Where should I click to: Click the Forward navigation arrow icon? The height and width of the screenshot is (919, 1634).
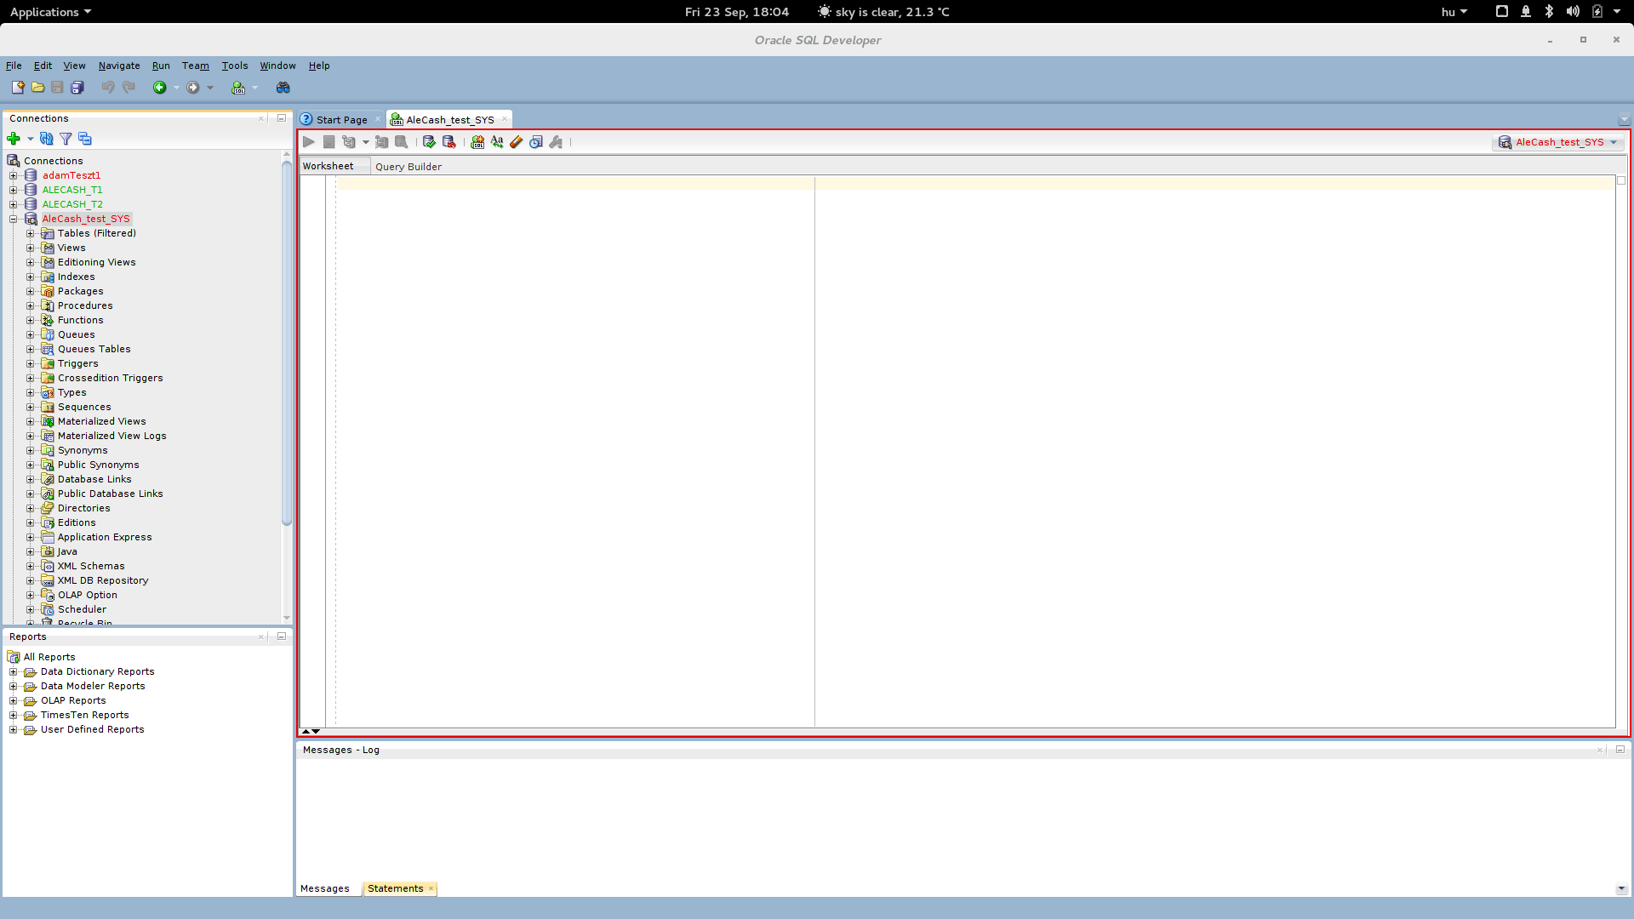(193, 88)
